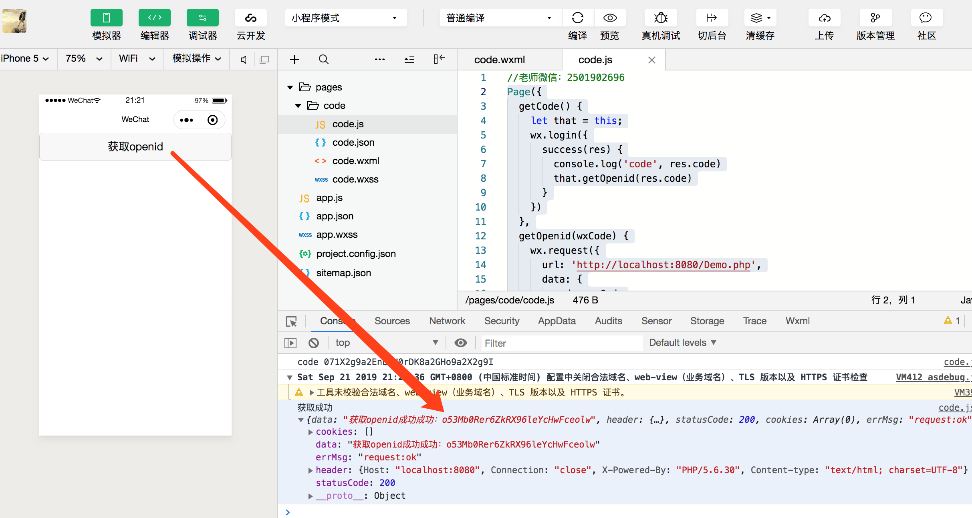
Task: Click the 普通编译 (Normal Compile) dropdown
Action: tap(495, 17)
